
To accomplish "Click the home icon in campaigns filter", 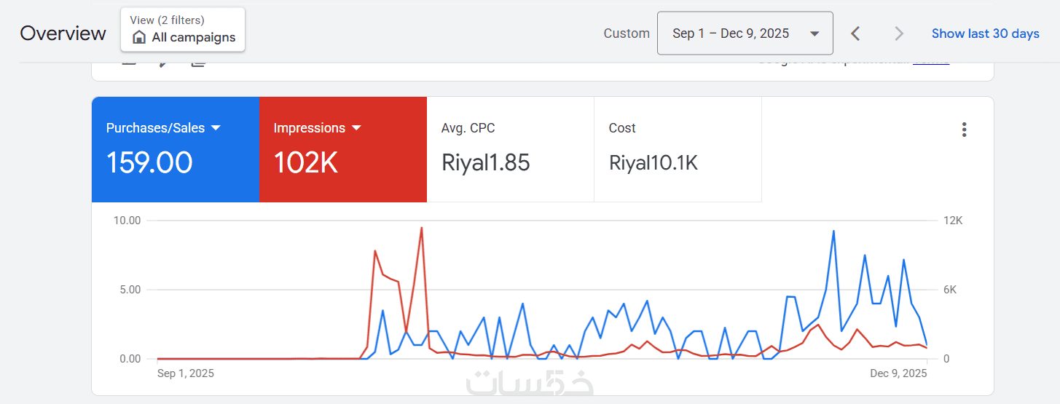I will [139, 37].
